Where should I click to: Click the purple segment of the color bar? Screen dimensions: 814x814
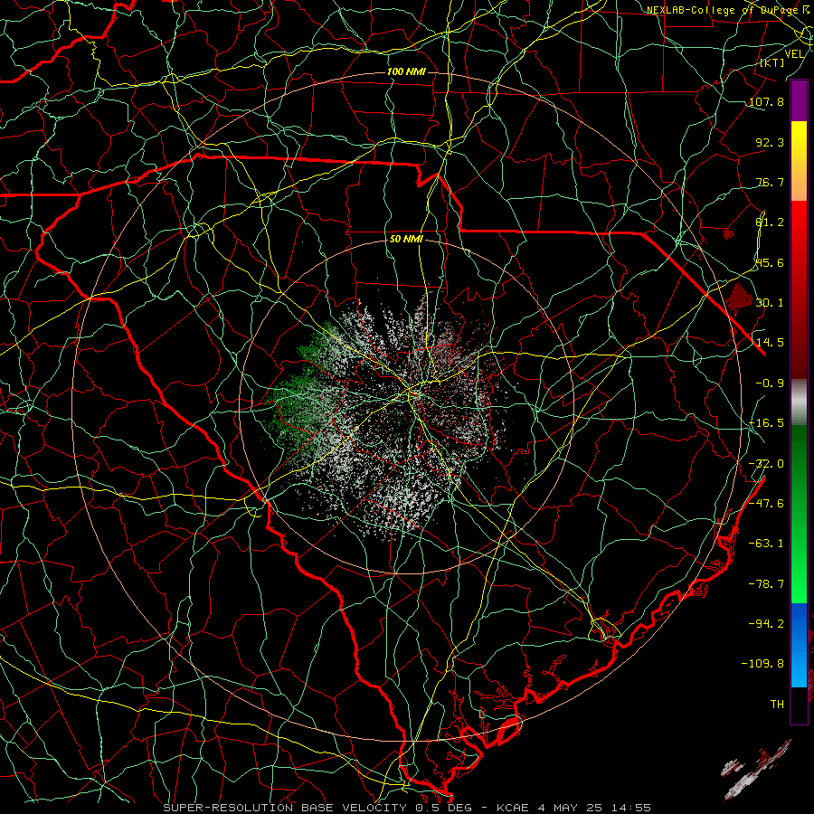pyautogui.click(x=799, y=100)
